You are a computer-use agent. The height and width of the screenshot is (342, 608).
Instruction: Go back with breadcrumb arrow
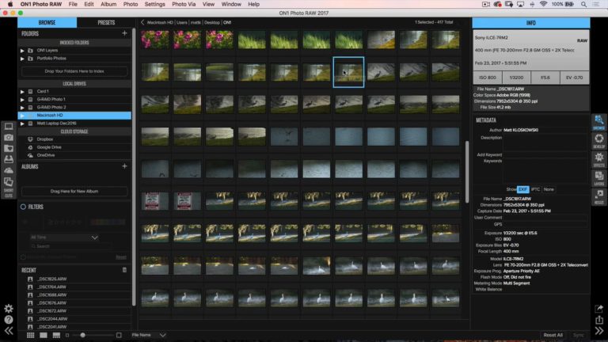[x=142, y=22]
